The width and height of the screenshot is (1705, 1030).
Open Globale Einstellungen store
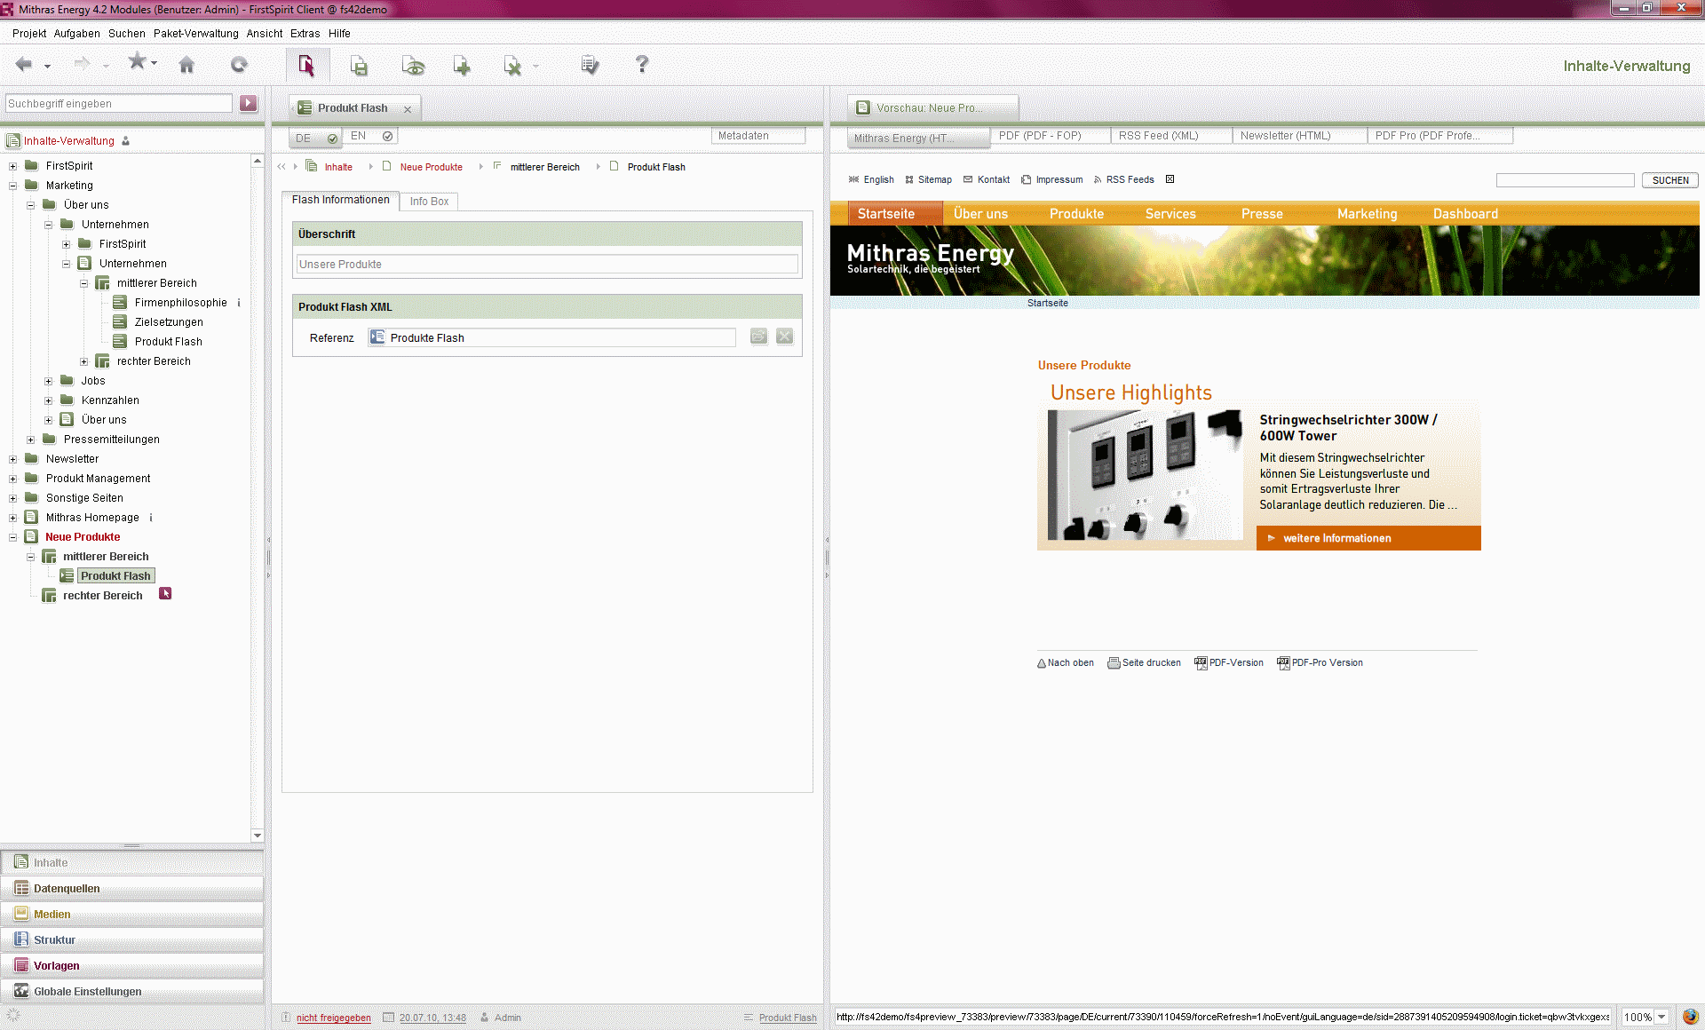click(132, 991)
